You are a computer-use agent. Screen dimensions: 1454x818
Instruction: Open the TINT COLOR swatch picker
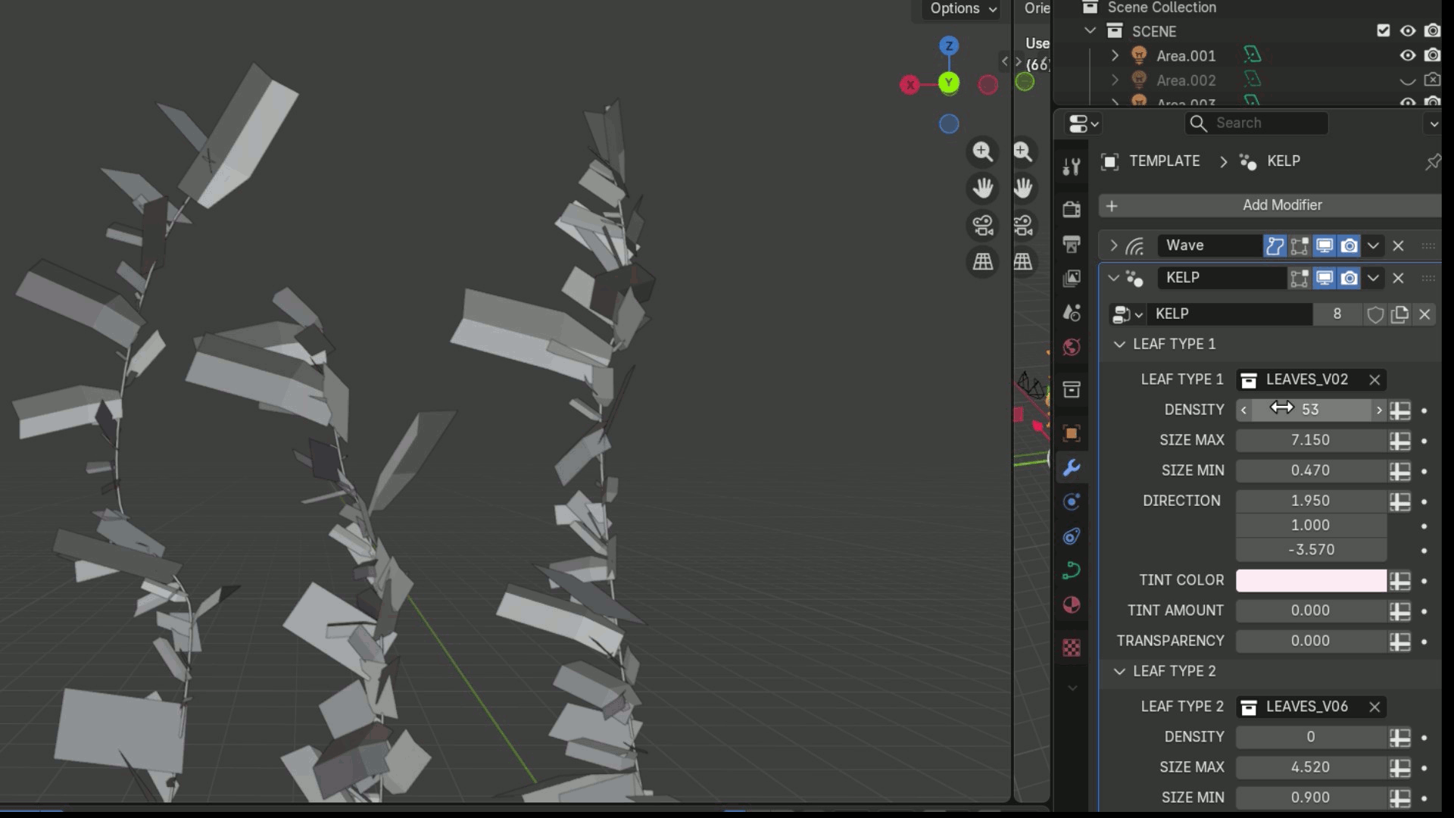[1311, 580]
